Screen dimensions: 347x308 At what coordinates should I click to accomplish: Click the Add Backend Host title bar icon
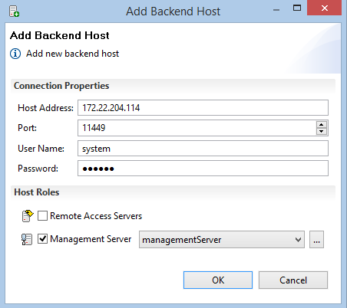click(x=14, y=11)
